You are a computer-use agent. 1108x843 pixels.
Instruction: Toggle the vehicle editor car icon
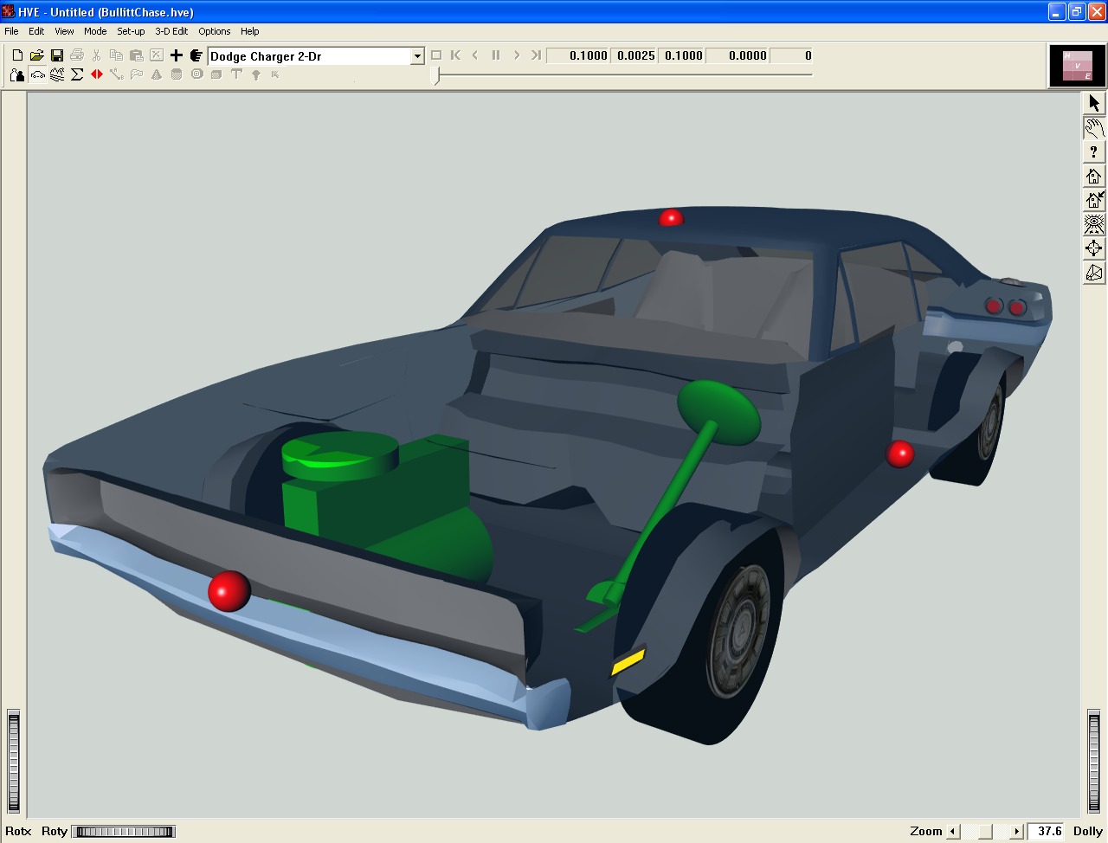37,74
